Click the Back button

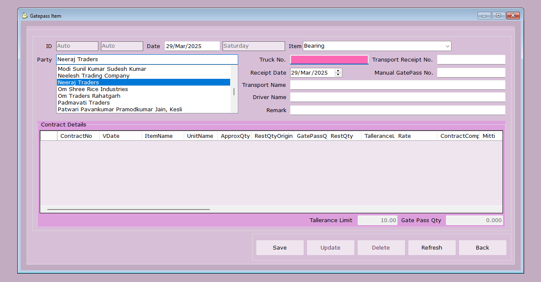(x=482, y=247)
